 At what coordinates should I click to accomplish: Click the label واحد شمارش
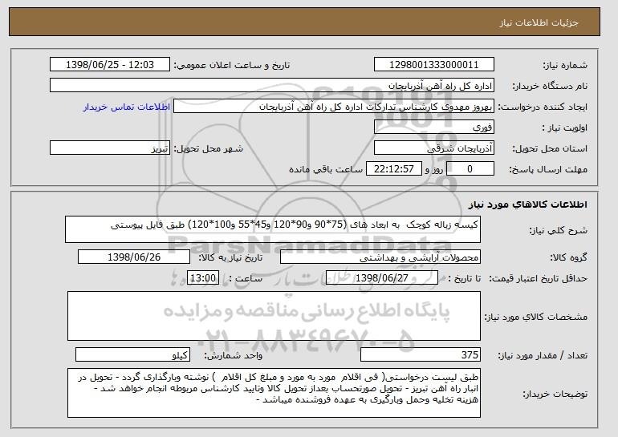click(233, 356)
